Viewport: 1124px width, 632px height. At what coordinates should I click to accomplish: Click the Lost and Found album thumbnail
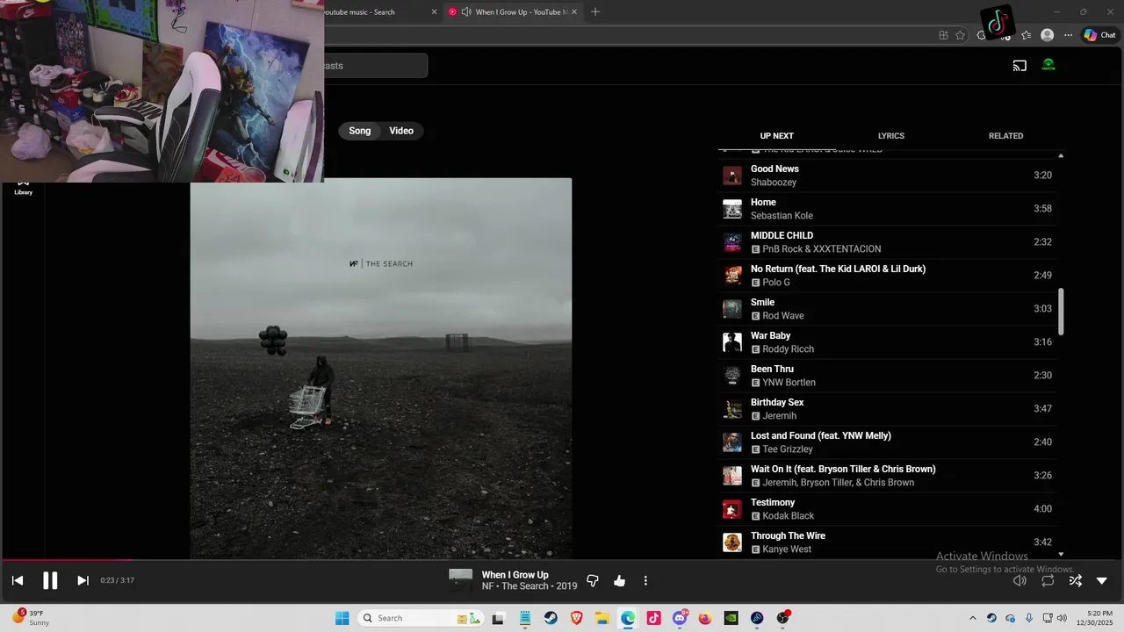point(732,442)
